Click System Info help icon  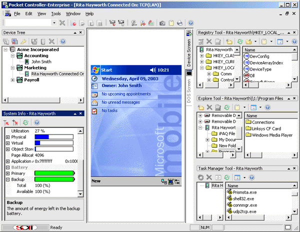point(36,122)
